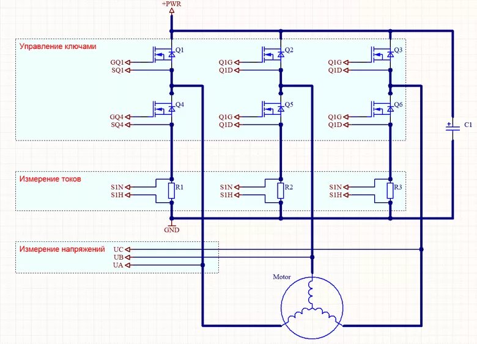The width and height of the screenshot is (477, 344).
Task: Click the Q1G port arrow beside Q6
Action: 346,117
